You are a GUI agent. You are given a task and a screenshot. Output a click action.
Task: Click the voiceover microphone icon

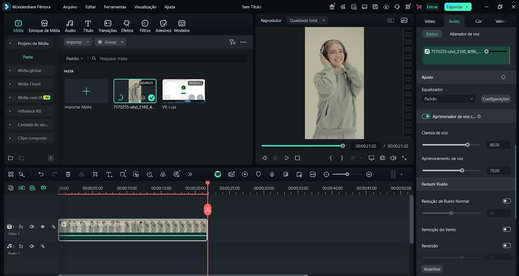[272, 174]
